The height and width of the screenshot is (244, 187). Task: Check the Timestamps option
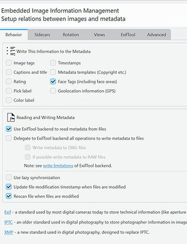pyautogui.click(x=53, y=63)
